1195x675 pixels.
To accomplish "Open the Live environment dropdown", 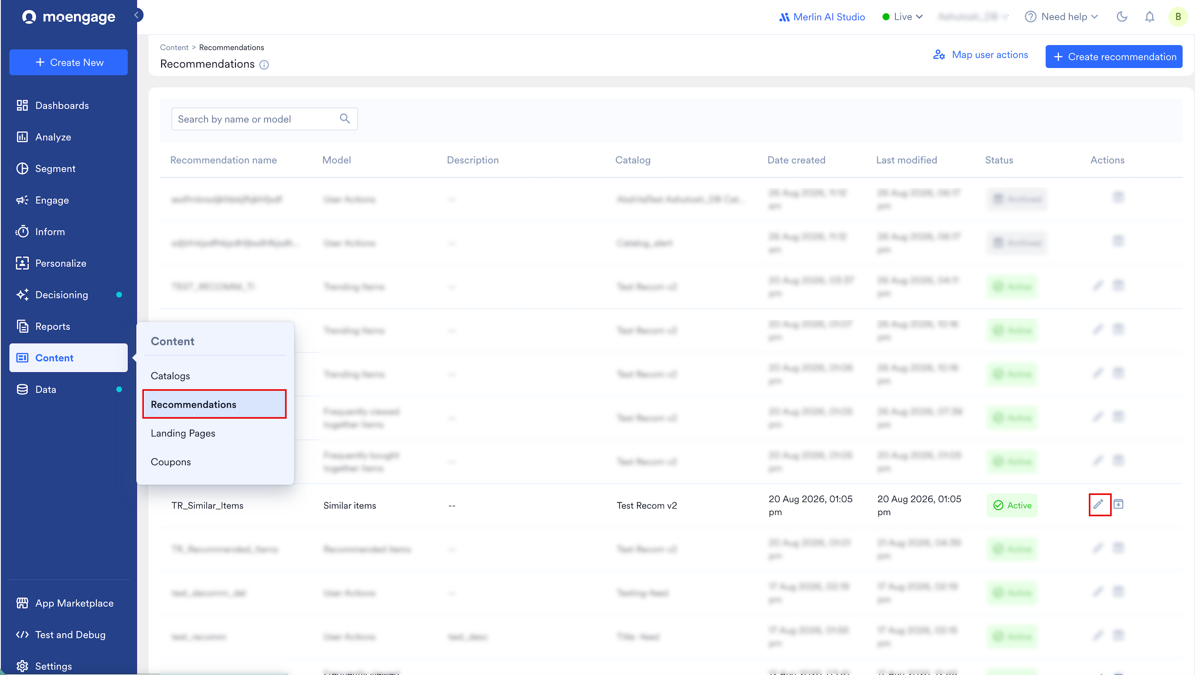I will click(902, 17).
